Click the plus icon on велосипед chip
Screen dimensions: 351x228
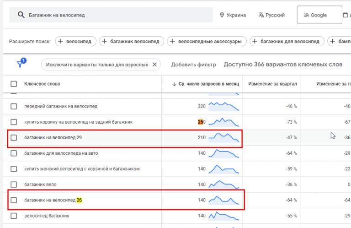pyautogui.click(x=61, y=42)
